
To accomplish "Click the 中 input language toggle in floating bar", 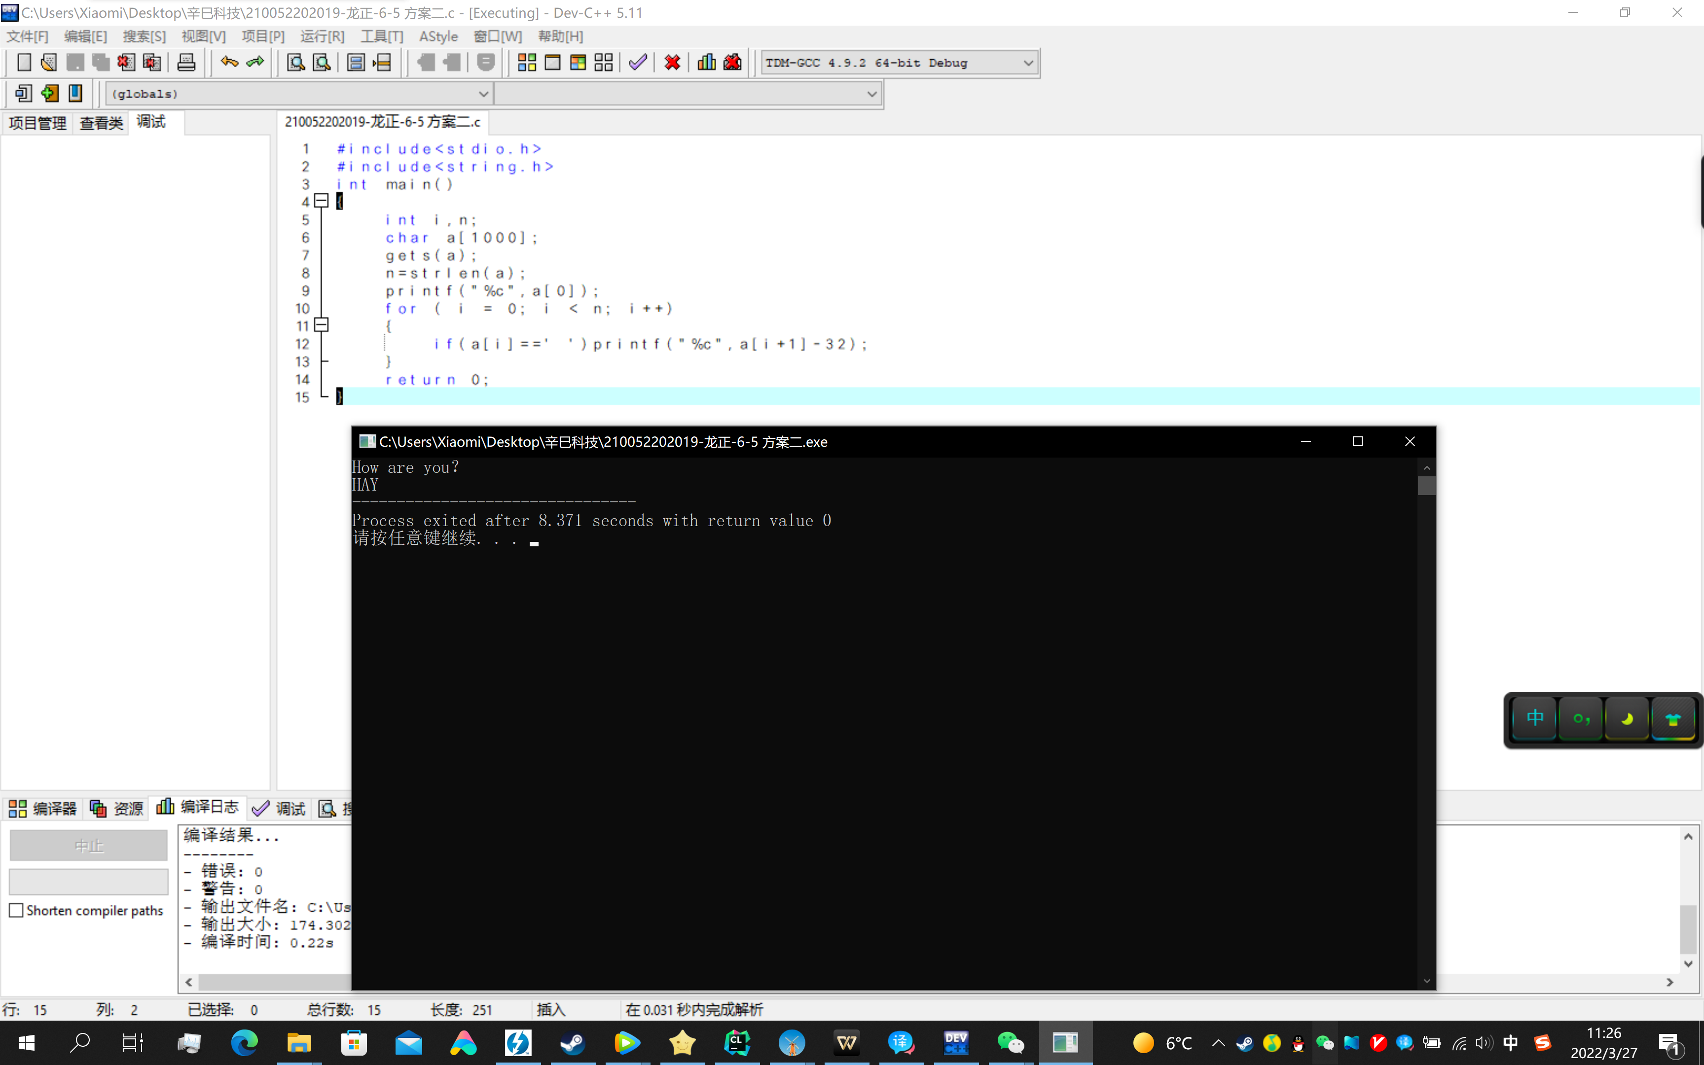I will (x=1534, y=718).
